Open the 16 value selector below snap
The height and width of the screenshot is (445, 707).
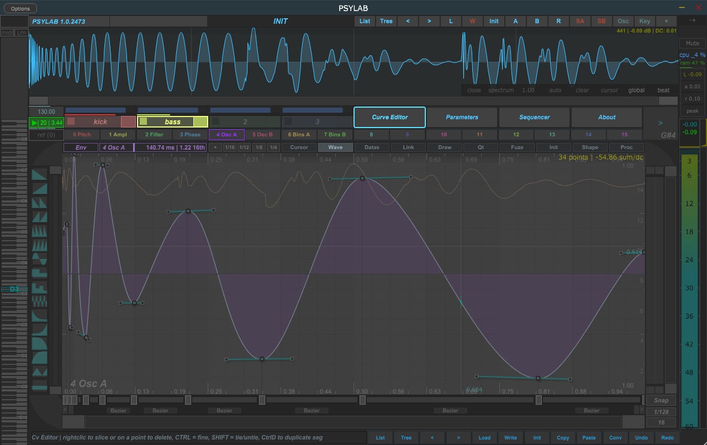click(661, 423)
